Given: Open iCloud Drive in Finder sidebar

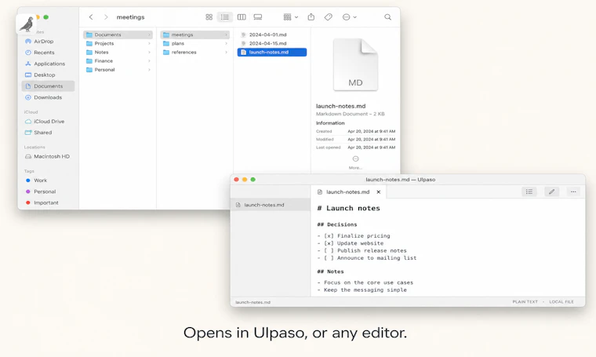Looking at the screenshot, I should (48, 122).
